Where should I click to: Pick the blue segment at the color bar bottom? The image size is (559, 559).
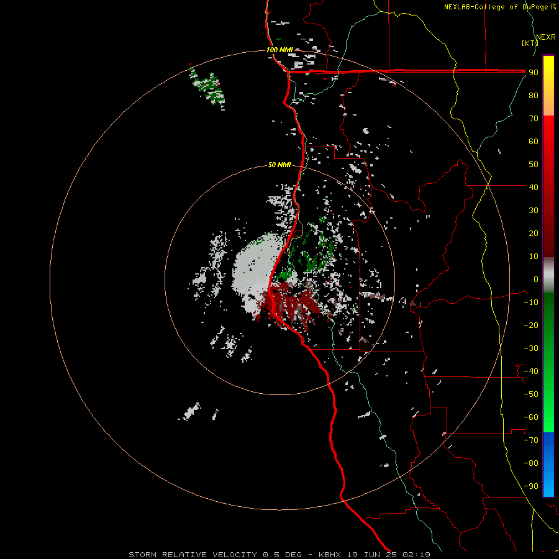[x=548, y=465]
